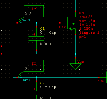
Task: Select the C = Cap text of C1
Action: [x=48, y=33]
